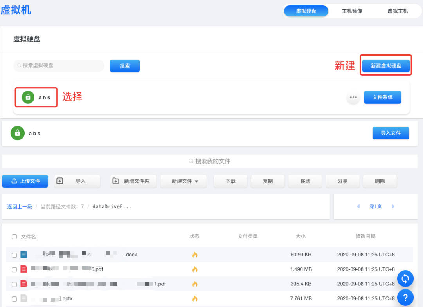This screenshot has height=307, width=423.
Task: Open 文件系统 for the abs disk
Action: pyautogui.click(x=383, y=97)
